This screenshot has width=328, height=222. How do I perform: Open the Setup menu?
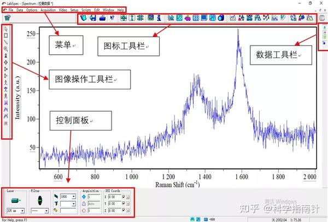click(x=74, y=10)
